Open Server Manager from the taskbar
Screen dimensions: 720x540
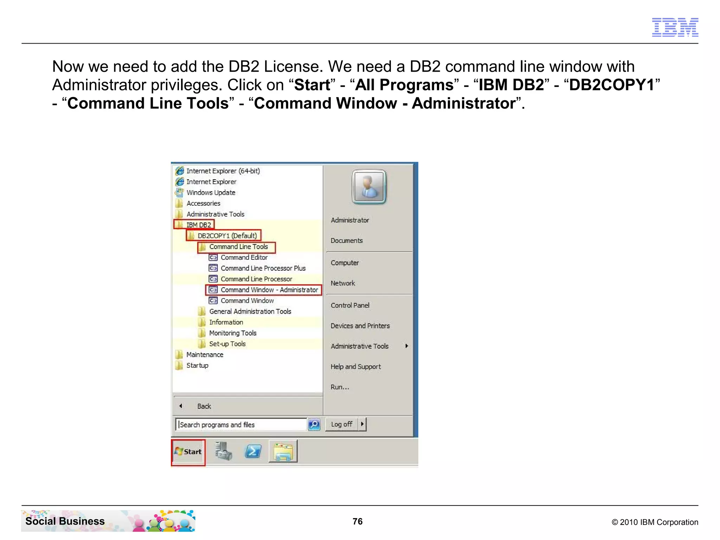(x=224, y=451)
